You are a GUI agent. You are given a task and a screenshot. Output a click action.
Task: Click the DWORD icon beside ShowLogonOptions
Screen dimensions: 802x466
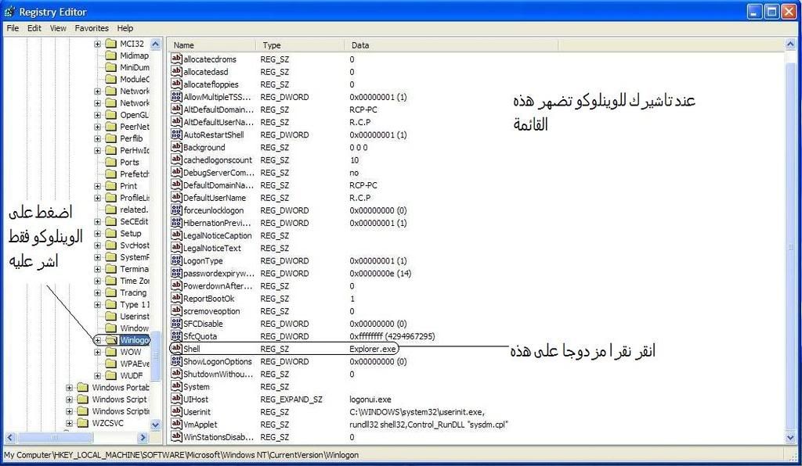tap(176, 361)
